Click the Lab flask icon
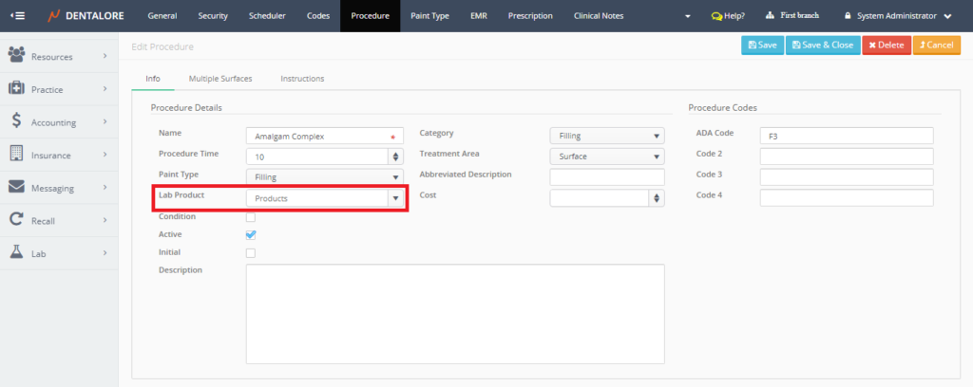 click(x=16, y=252)
